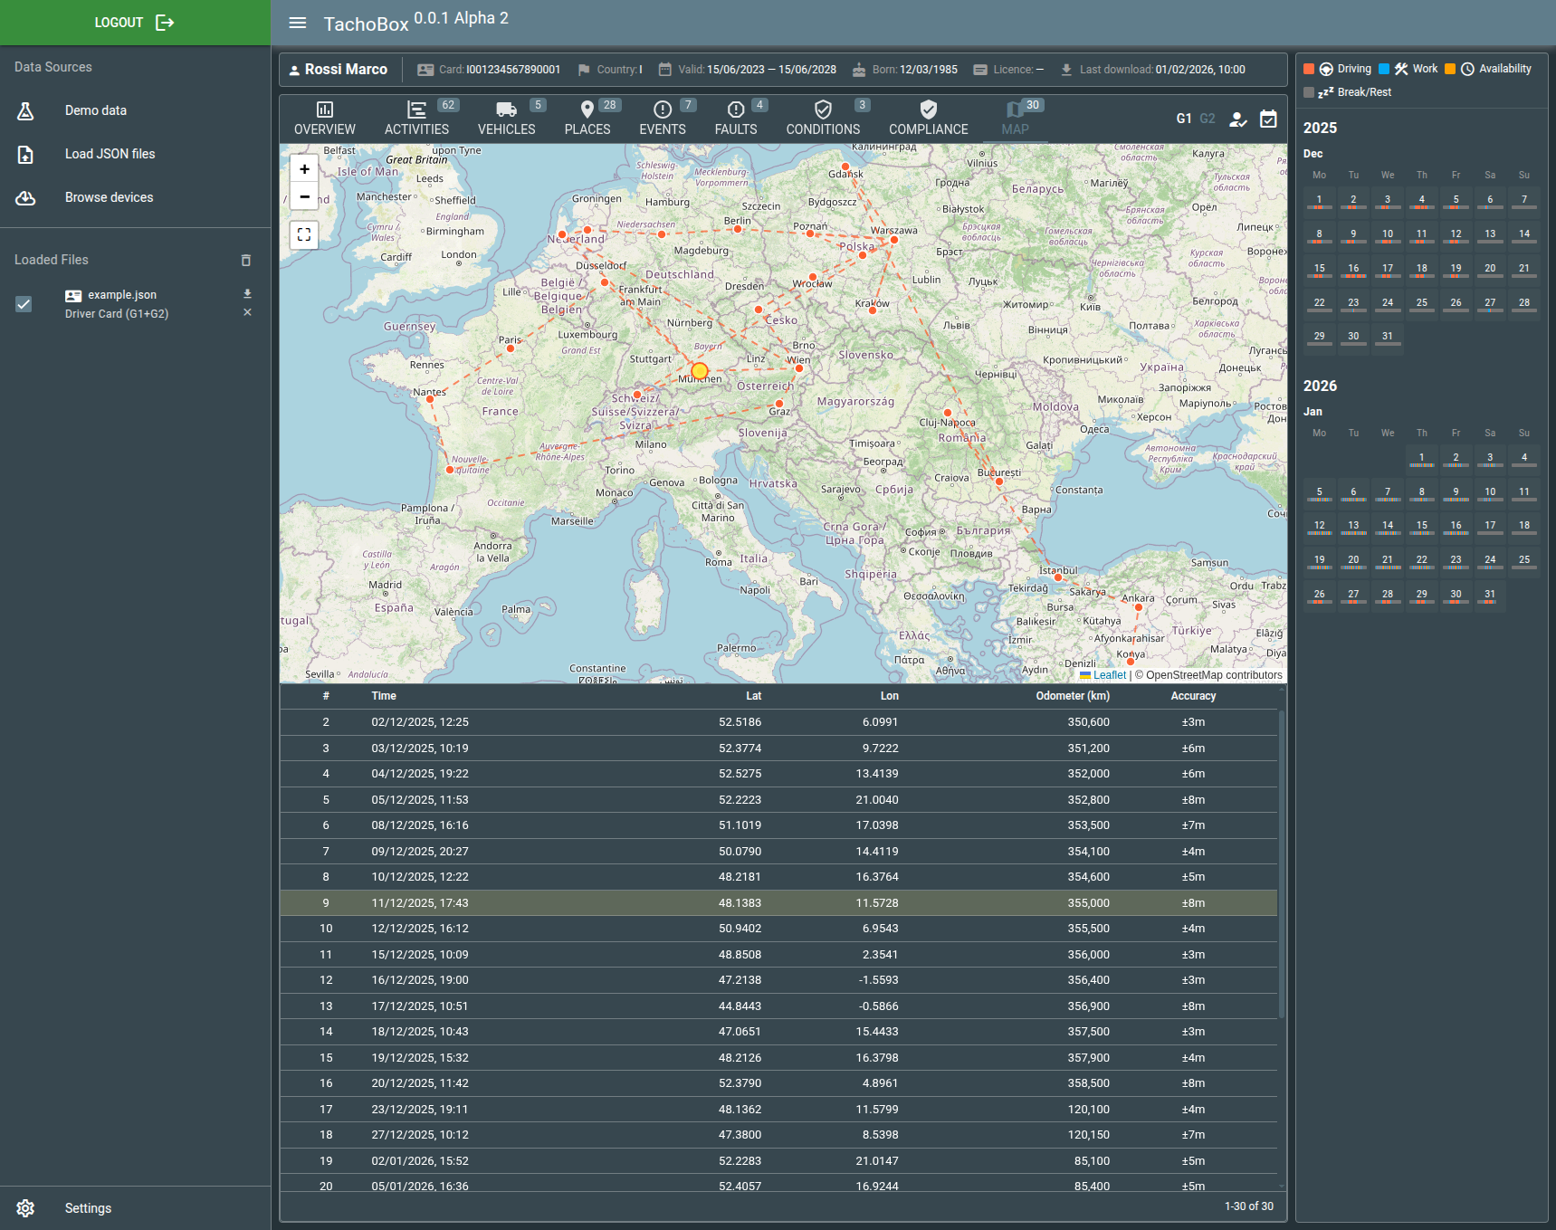Select Load JSON files data source
1556x1230 pixels.
coord(110,154)
